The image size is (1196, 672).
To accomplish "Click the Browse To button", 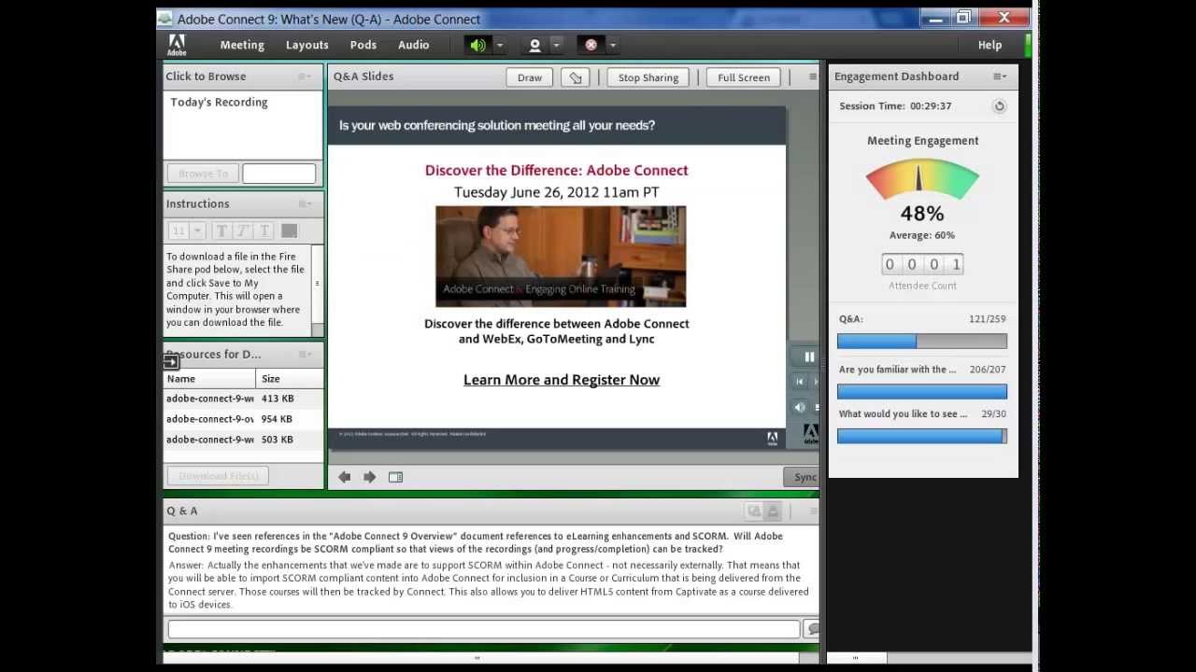I will click(x=203, y=174).
